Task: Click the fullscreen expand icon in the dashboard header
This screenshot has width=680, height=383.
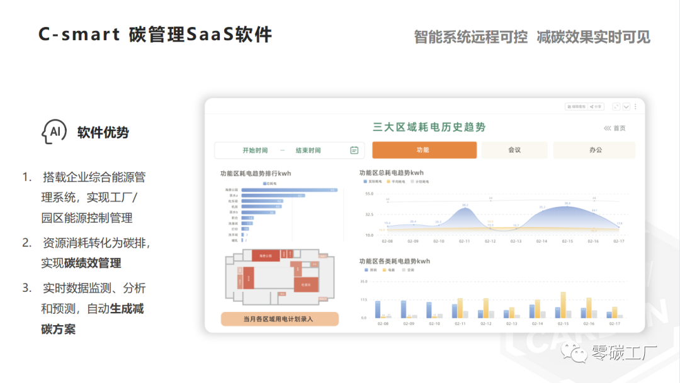Action: (x=616, y=106)
